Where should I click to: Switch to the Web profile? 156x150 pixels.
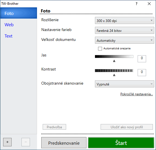click(x=9, y=25)
